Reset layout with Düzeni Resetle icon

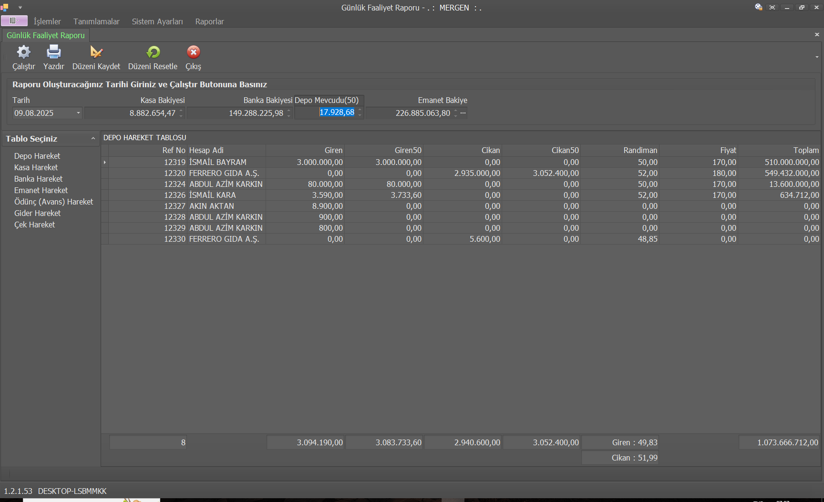pos(153,52)
